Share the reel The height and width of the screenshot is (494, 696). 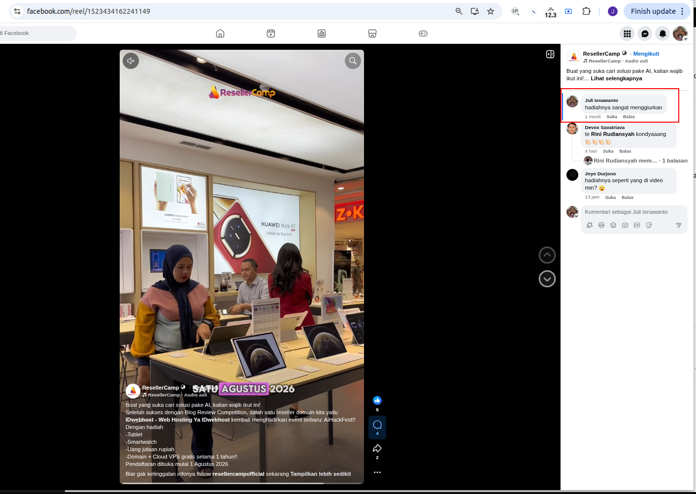[377, 448]
